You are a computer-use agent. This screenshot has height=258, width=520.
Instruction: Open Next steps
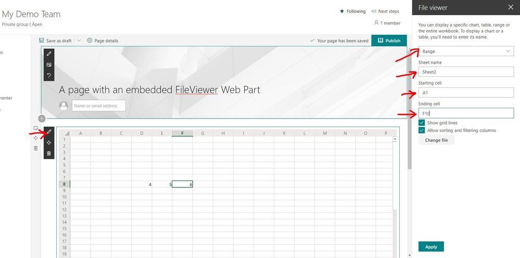pyautogui.click(x=385, y=11)
